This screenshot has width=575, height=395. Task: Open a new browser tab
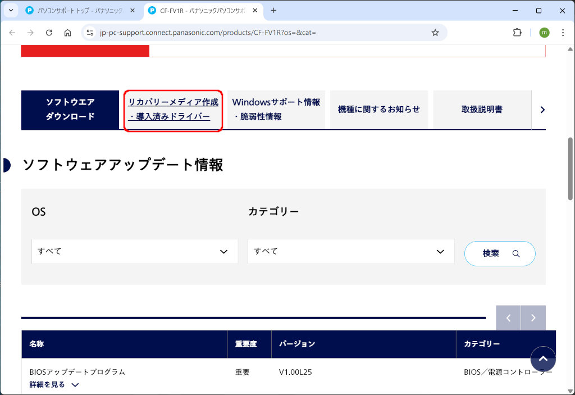[273, 10]
